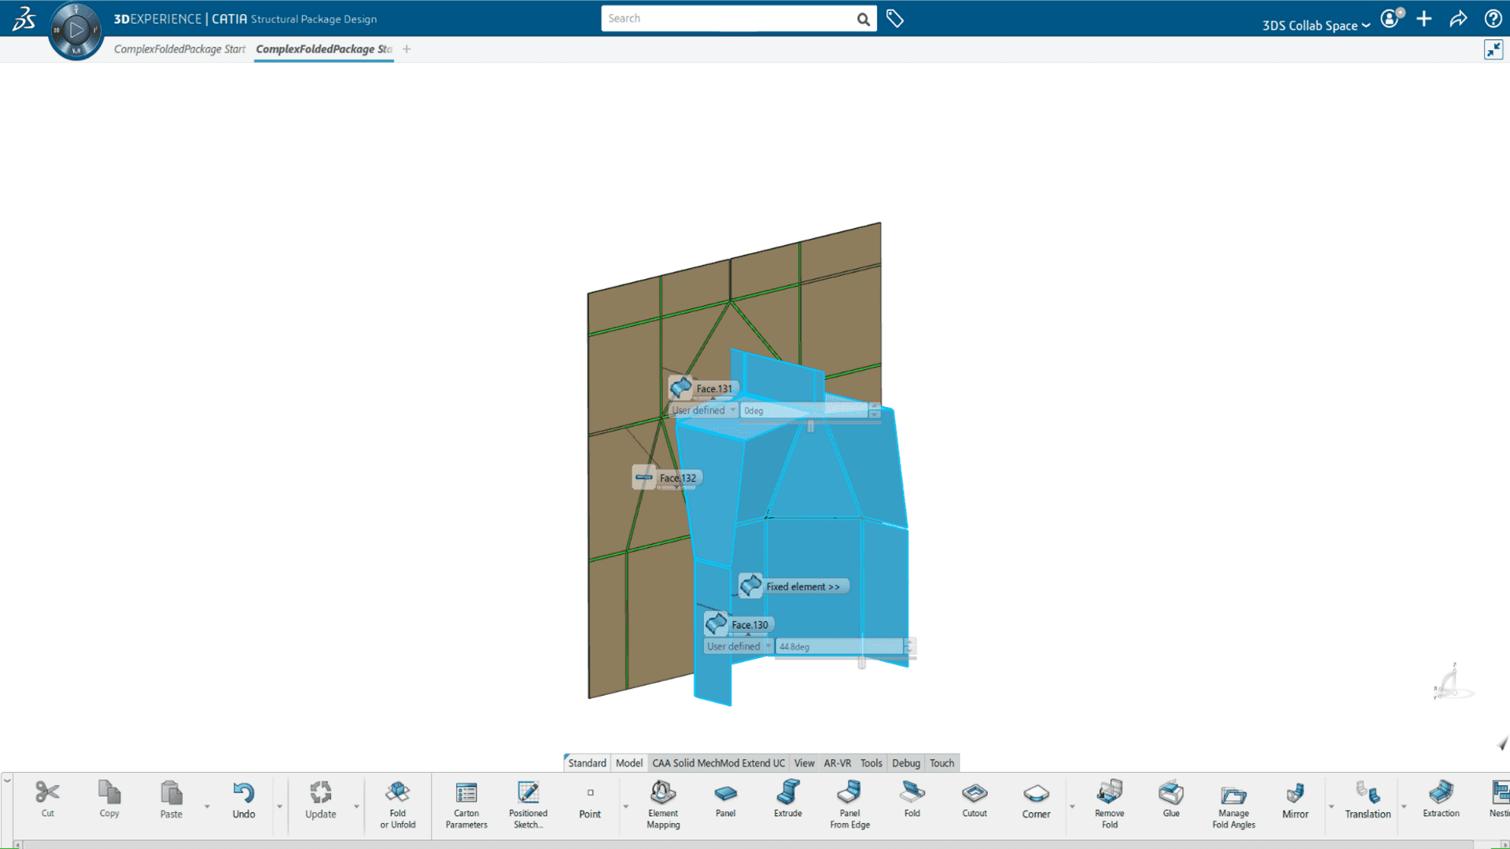Switch to the Model toolbar tab
This screenshot has width=1510, height=849.
[x=628, y=763]
